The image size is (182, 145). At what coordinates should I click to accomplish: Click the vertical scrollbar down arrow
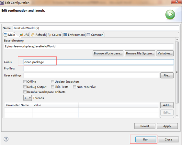tap(177, 116)
